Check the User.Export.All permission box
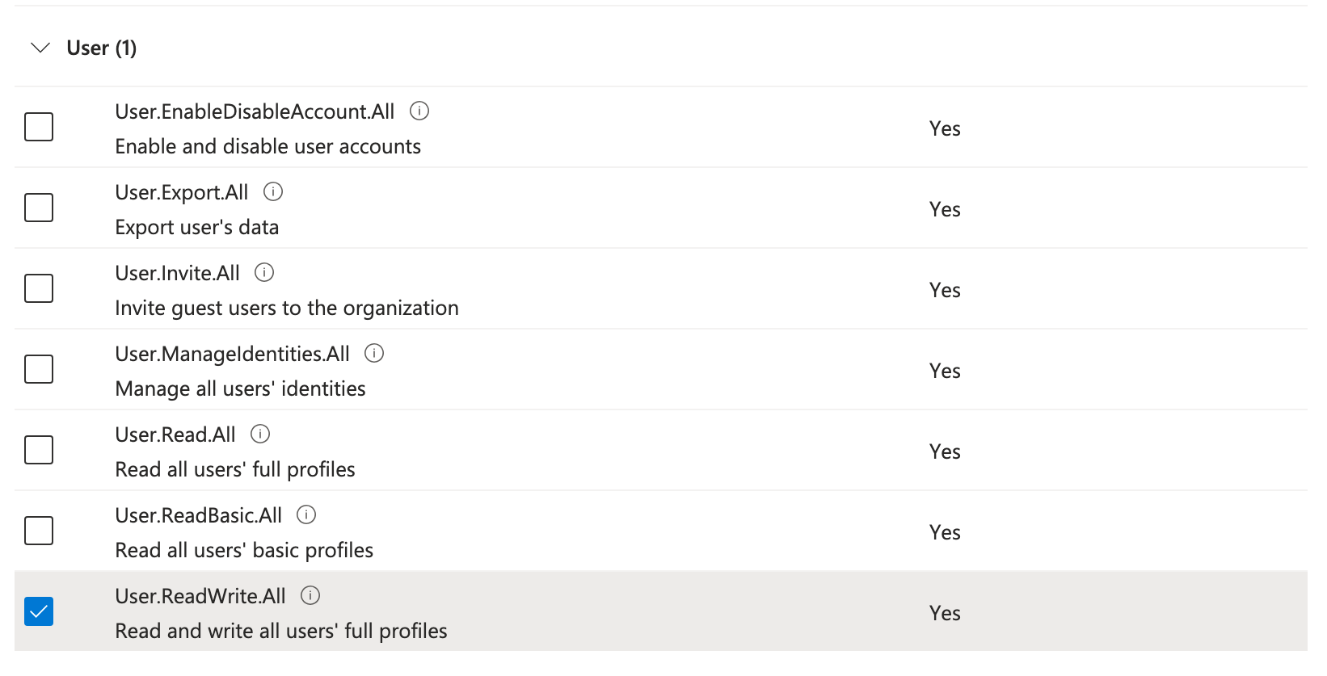 pos(39,208)
